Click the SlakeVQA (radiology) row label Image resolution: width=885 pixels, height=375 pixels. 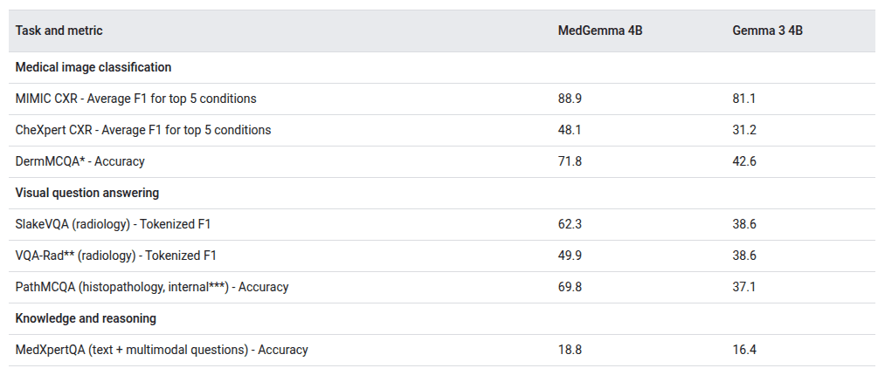click(113, 224)
